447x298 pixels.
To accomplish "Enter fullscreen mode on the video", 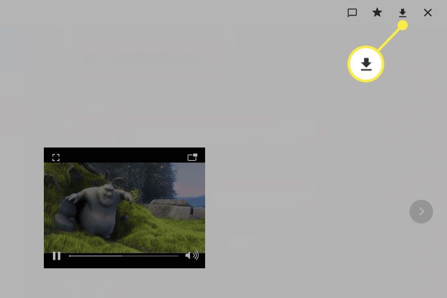I will pos(56,158).
